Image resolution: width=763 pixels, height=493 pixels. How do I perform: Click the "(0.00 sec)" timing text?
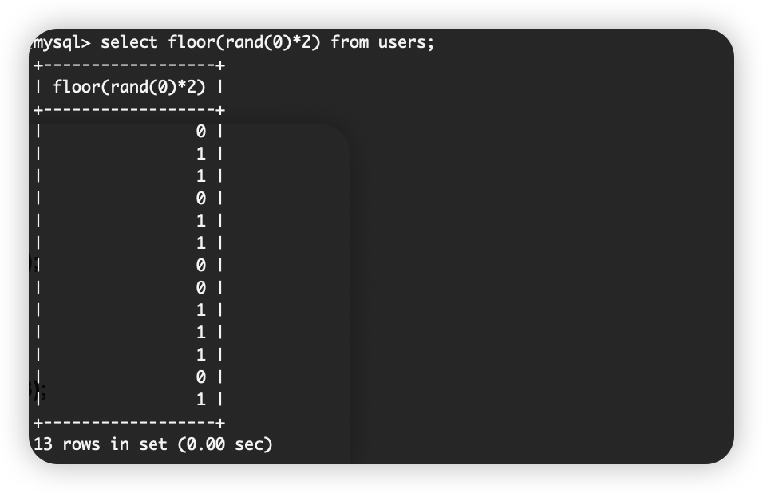click(x=225, y=444)
